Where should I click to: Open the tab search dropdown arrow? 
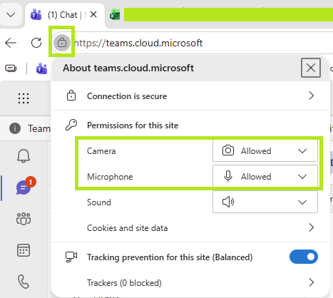point(11,15)
